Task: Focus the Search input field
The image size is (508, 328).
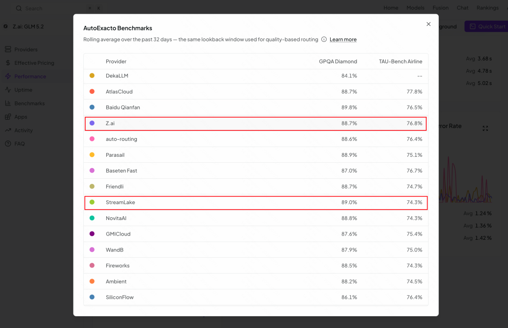Action: click(58, 8)
